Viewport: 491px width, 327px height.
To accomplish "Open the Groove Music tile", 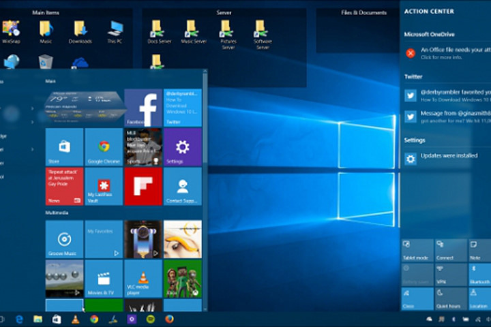I will (x=65, y=239).
